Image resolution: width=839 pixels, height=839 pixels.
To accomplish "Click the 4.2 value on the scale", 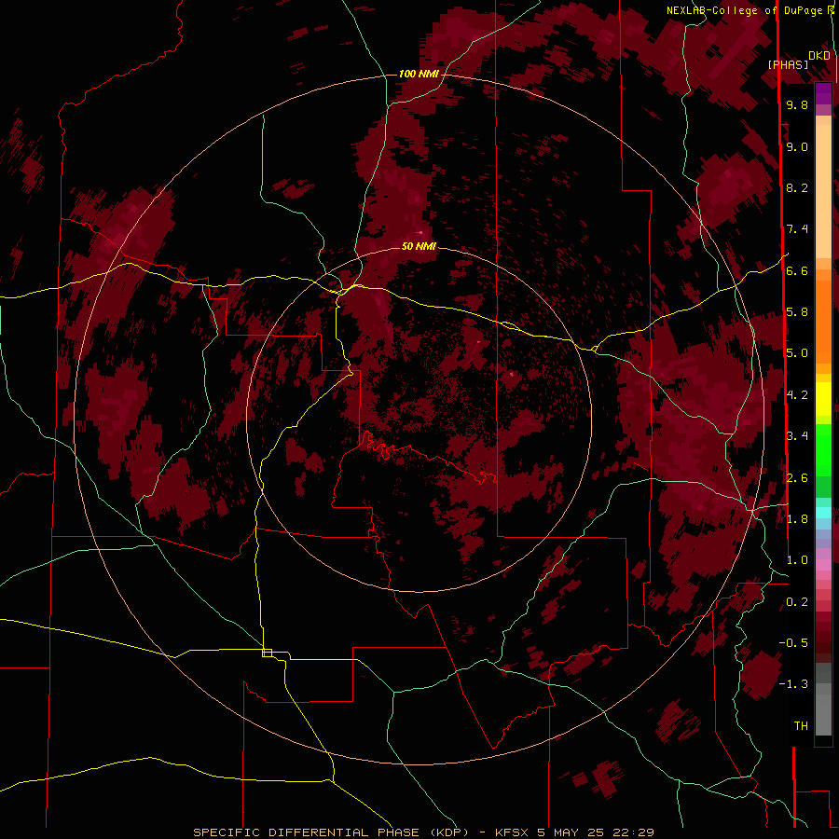I will (797, 395).
